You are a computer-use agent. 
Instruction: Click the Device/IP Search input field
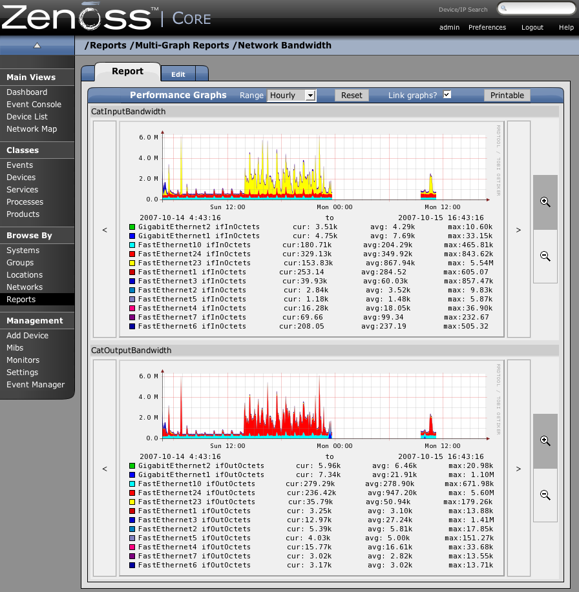(x=536, y=8)
